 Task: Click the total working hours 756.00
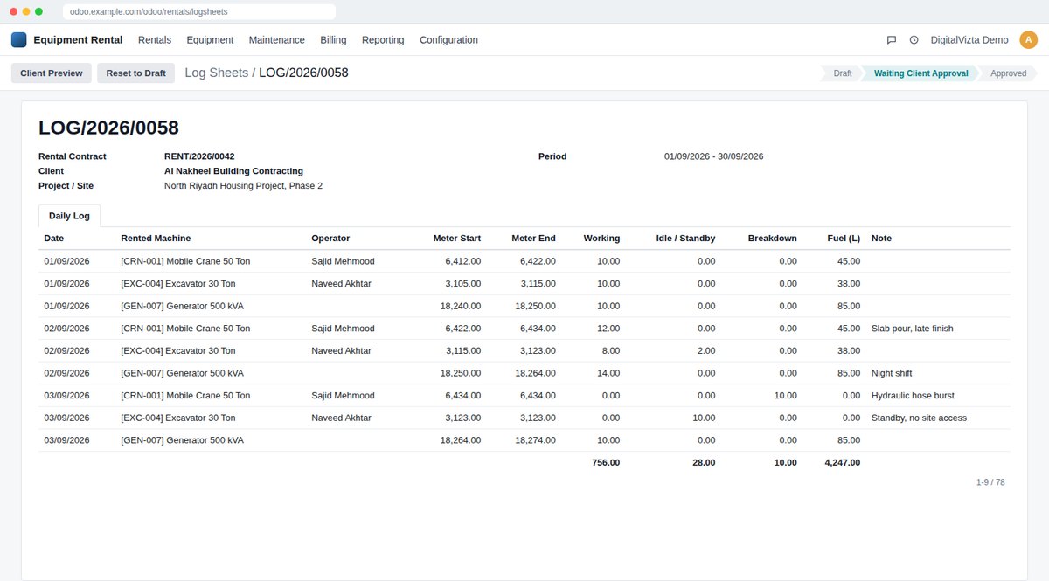click(x=606, y=462)
